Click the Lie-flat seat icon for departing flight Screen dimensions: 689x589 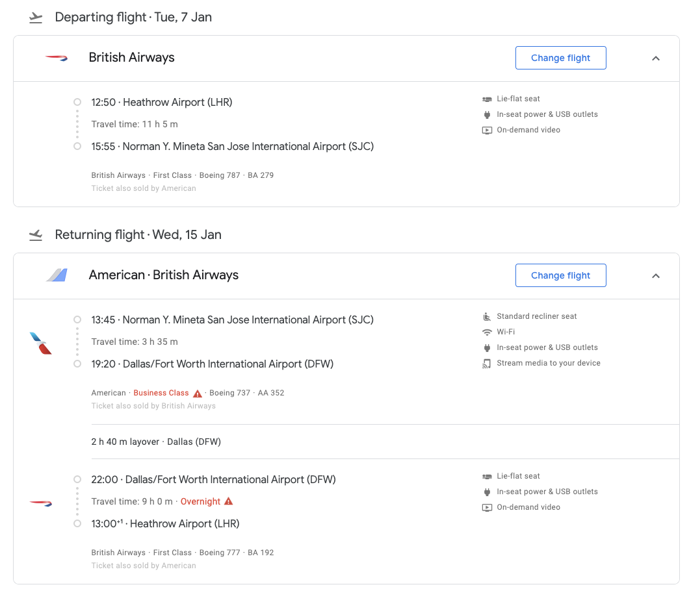[x=487, y=99]
